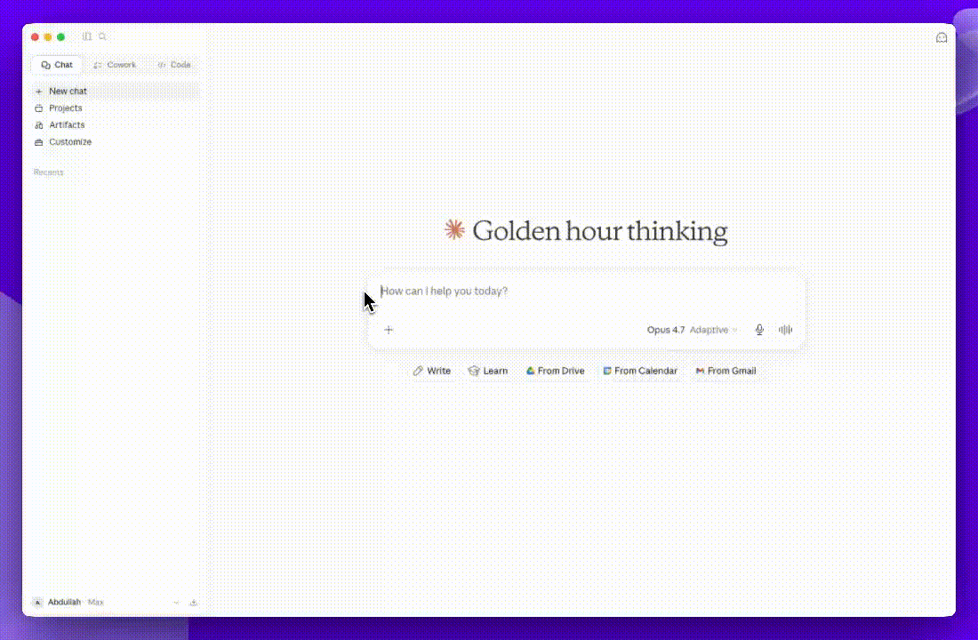The image size is (978, 640).
Task: Click the orange starburst logo
Action: 454,230
